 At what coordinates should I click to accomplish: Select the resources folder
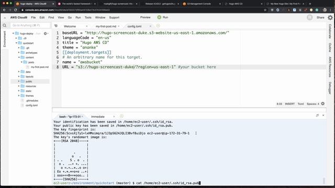[30, 86]
